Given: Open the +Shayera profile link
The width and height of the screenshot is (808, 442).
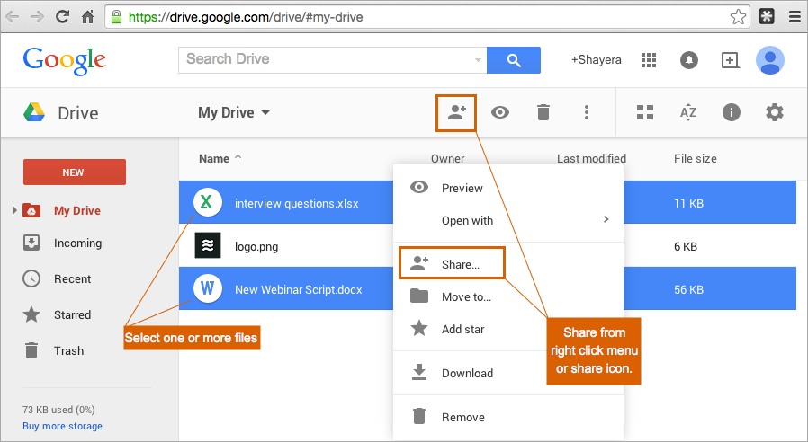Looking at the screenshot, I should point(596,59).
